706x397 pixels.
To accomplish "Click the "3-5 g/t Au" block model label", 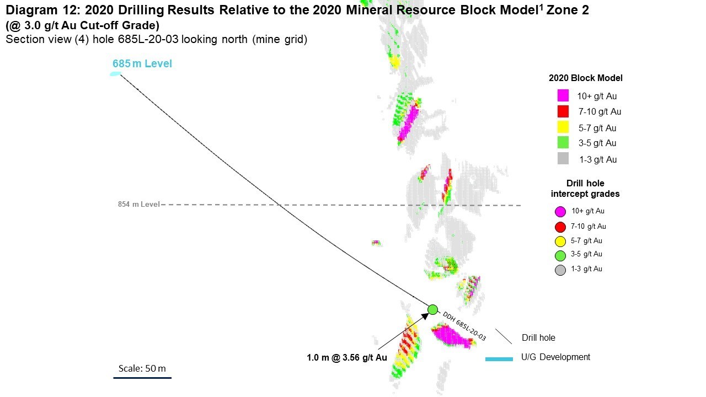I will click(x=597, y=143).
